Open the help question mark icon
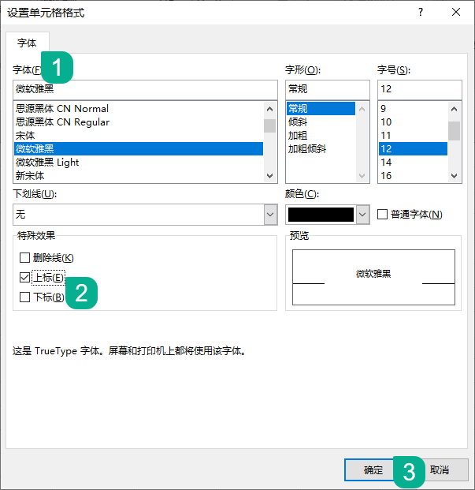Image resolution: width=475 pixels, height=490 pixels. coord(421,12)
